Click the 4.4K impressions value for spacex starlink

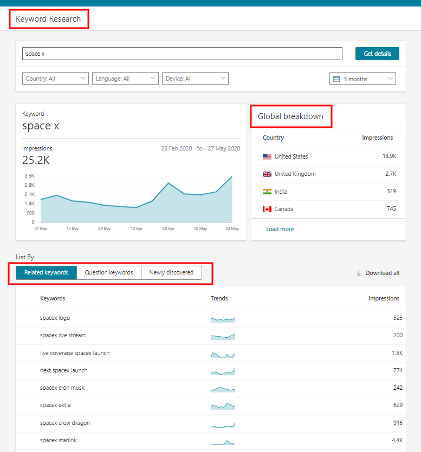click(x=397, y=440)
